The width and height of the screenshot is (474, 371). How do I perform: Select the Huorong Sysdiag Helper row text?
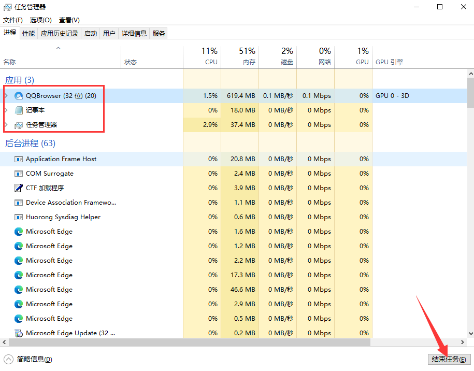(63, 217)
